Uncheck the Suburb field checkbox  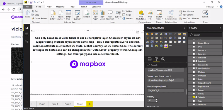click(194, 97)
